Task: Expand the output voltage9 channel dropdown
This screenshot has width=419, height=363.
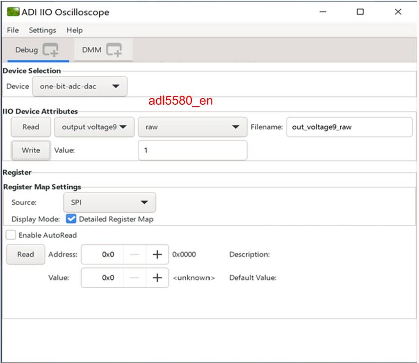Action: 94,127
